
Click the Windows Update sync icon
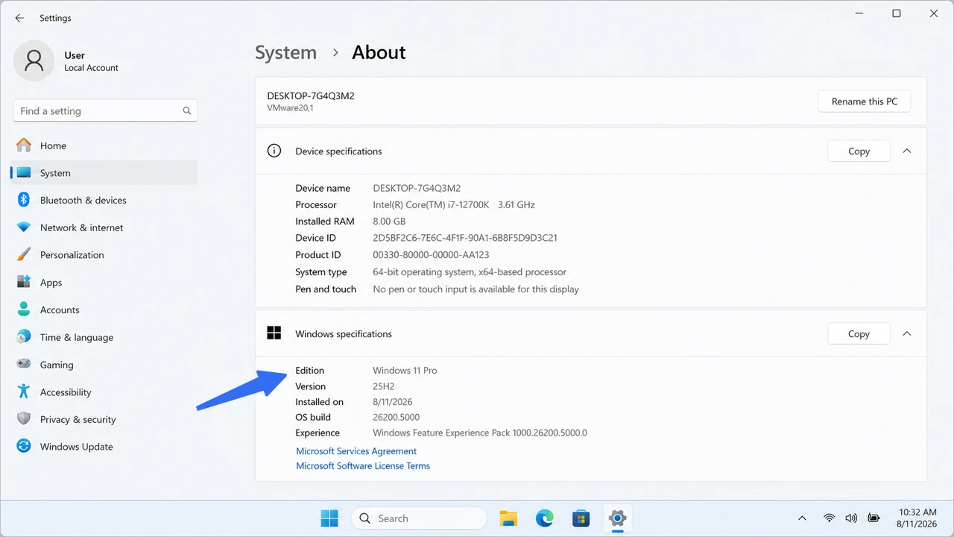24,446
